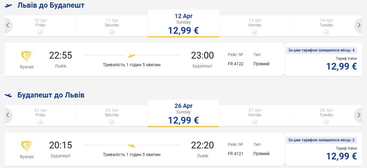This screenshot has height=168, width=367.
Task: Select the 12 Apr Sunday date tab
Action: tap(183, 24)
